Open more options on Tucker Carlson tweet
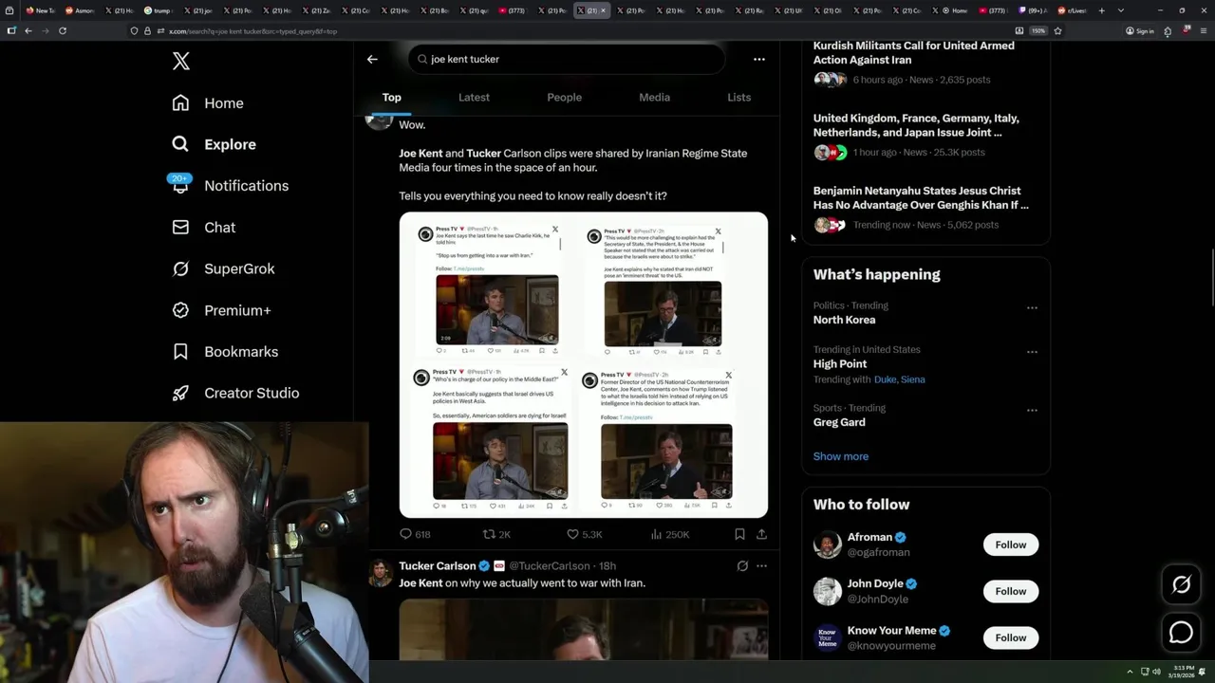The image size is (1215, 683). [761, 566]
